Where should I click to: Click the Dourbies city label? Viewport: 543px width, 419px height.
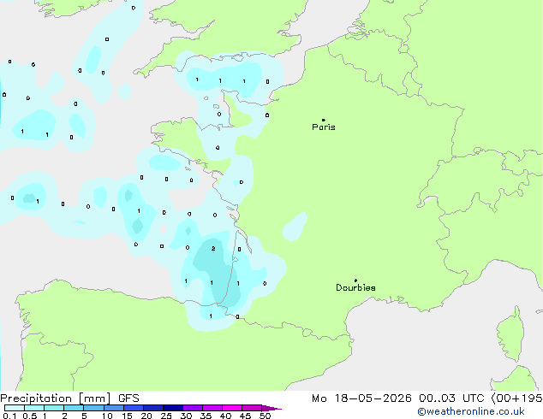tap(355, 287)
